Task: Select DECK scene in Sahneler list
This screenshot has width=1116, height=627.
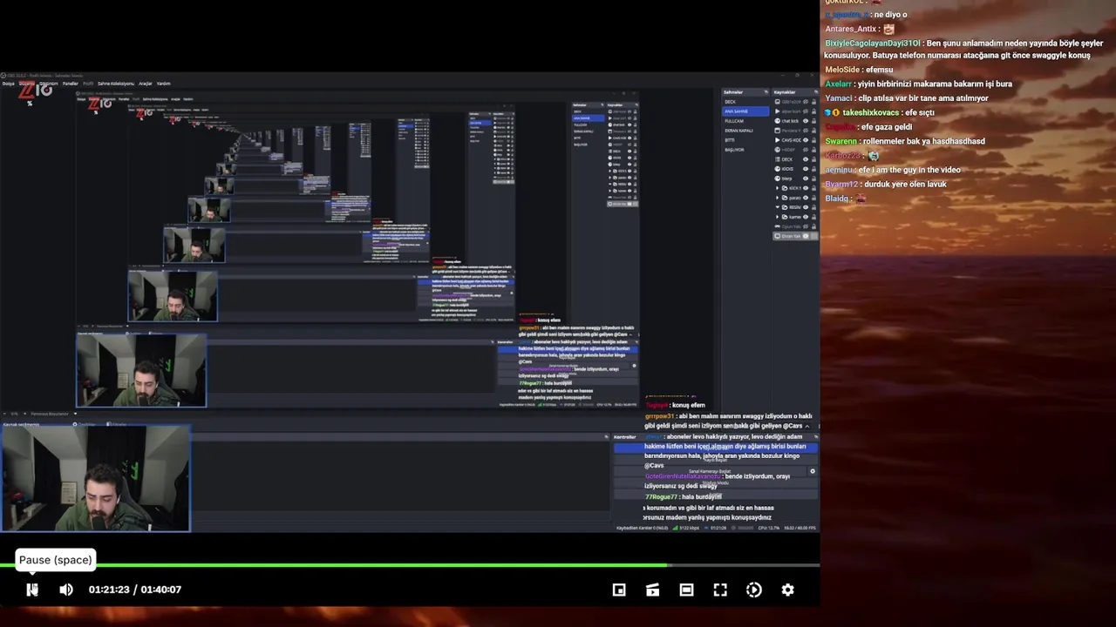Action: pyautogui.click(x=745, y=102)
